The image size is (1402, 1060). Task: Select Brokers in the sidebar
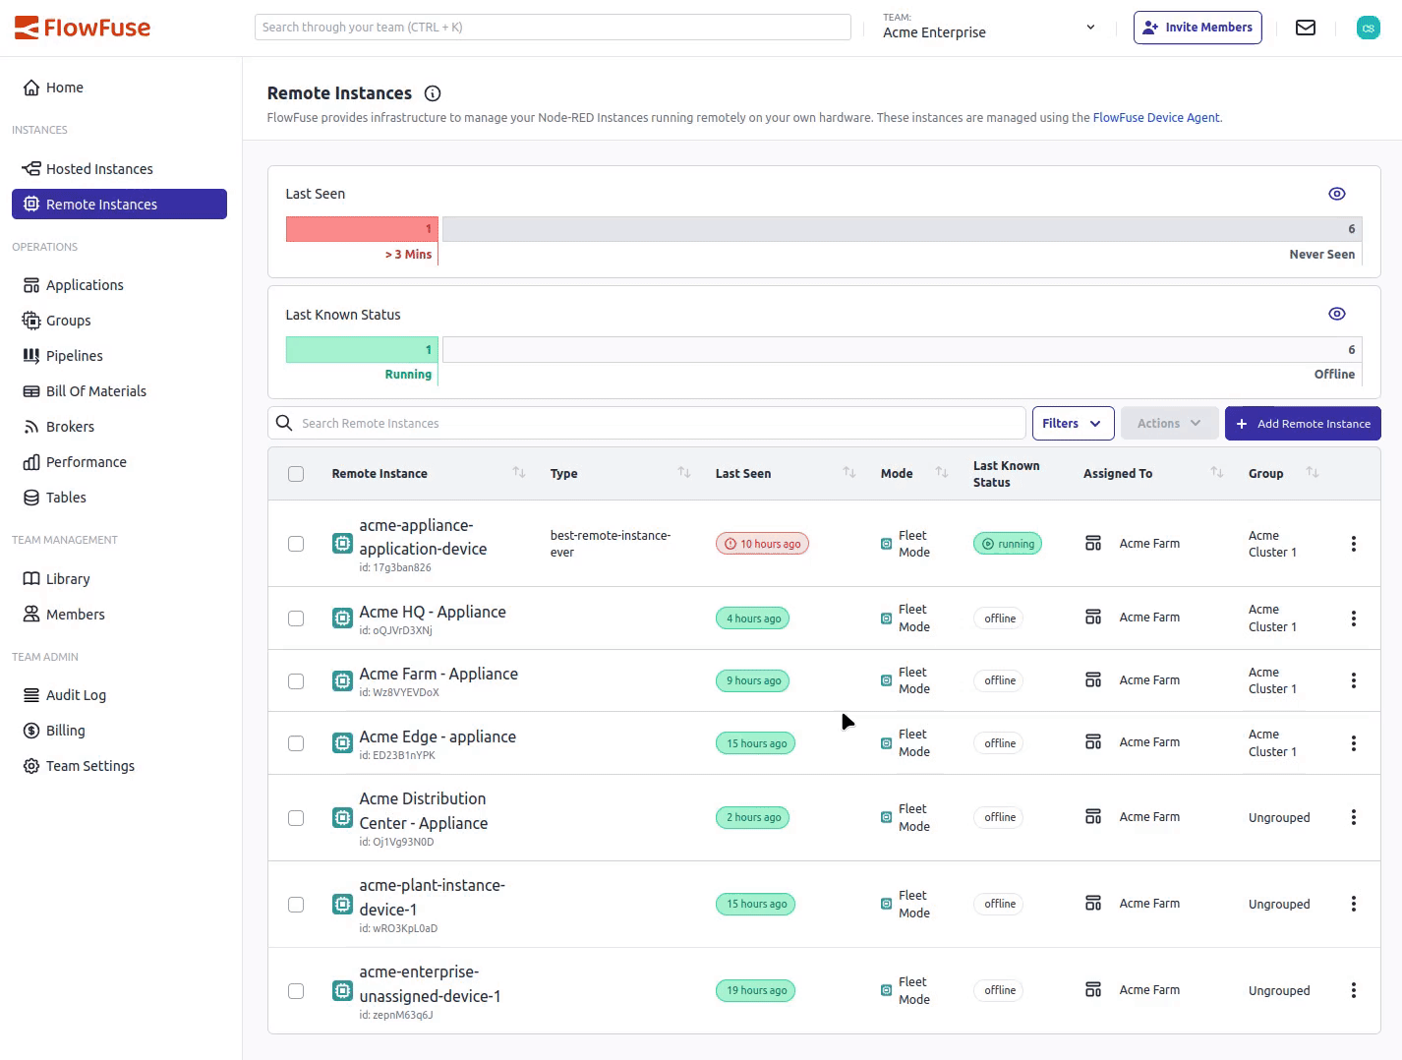tap(69, 426)
